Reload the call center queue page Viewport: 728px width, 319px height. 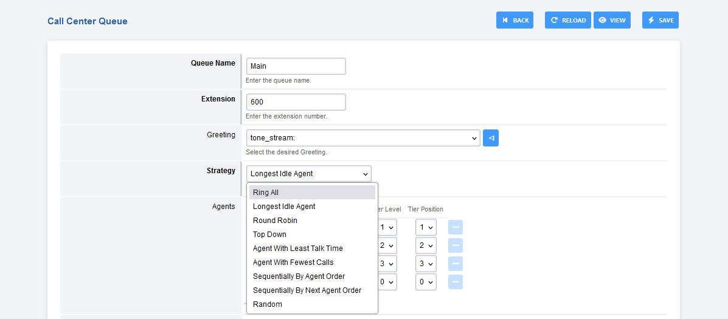(x=567, y=20)
